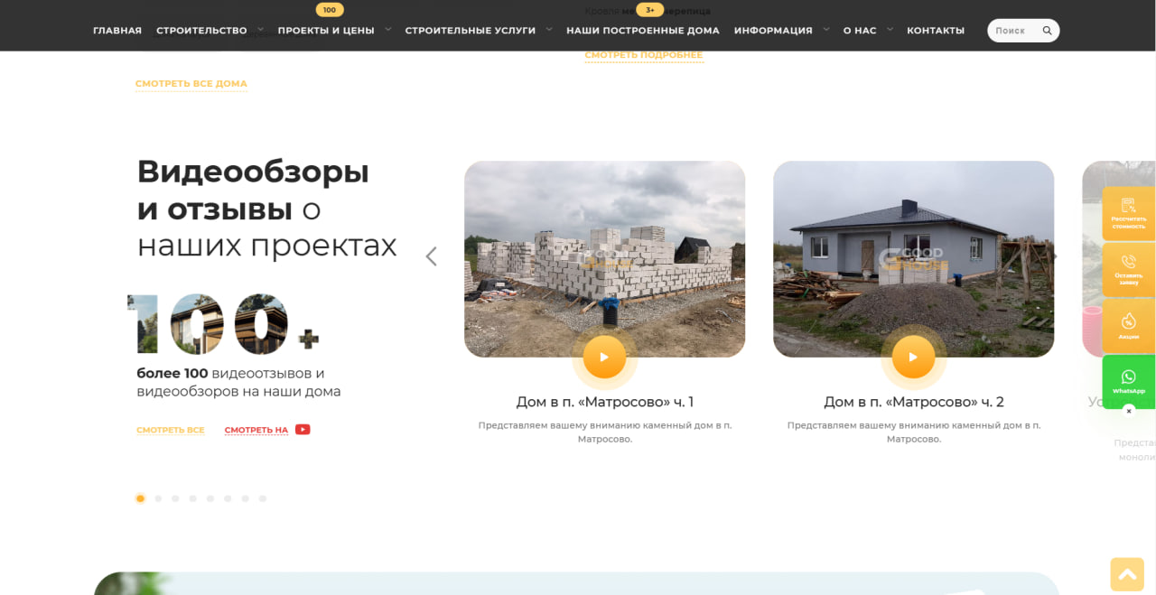
Task: Open the 'Дом в п. «Матросово» ч. 1' title
Action: pos(605,402)
